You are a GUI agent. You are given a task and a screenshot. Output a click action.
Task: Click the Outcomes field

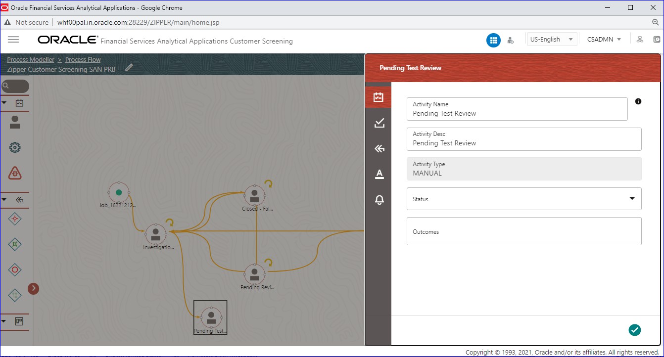click(524, 231)
